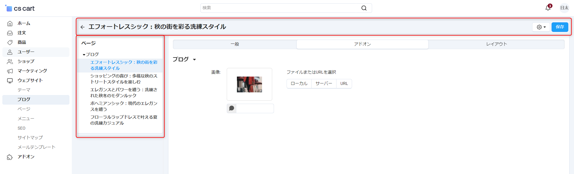
Task: Collapse the ブログ tree in pages panel
Action: pos(84,55)
